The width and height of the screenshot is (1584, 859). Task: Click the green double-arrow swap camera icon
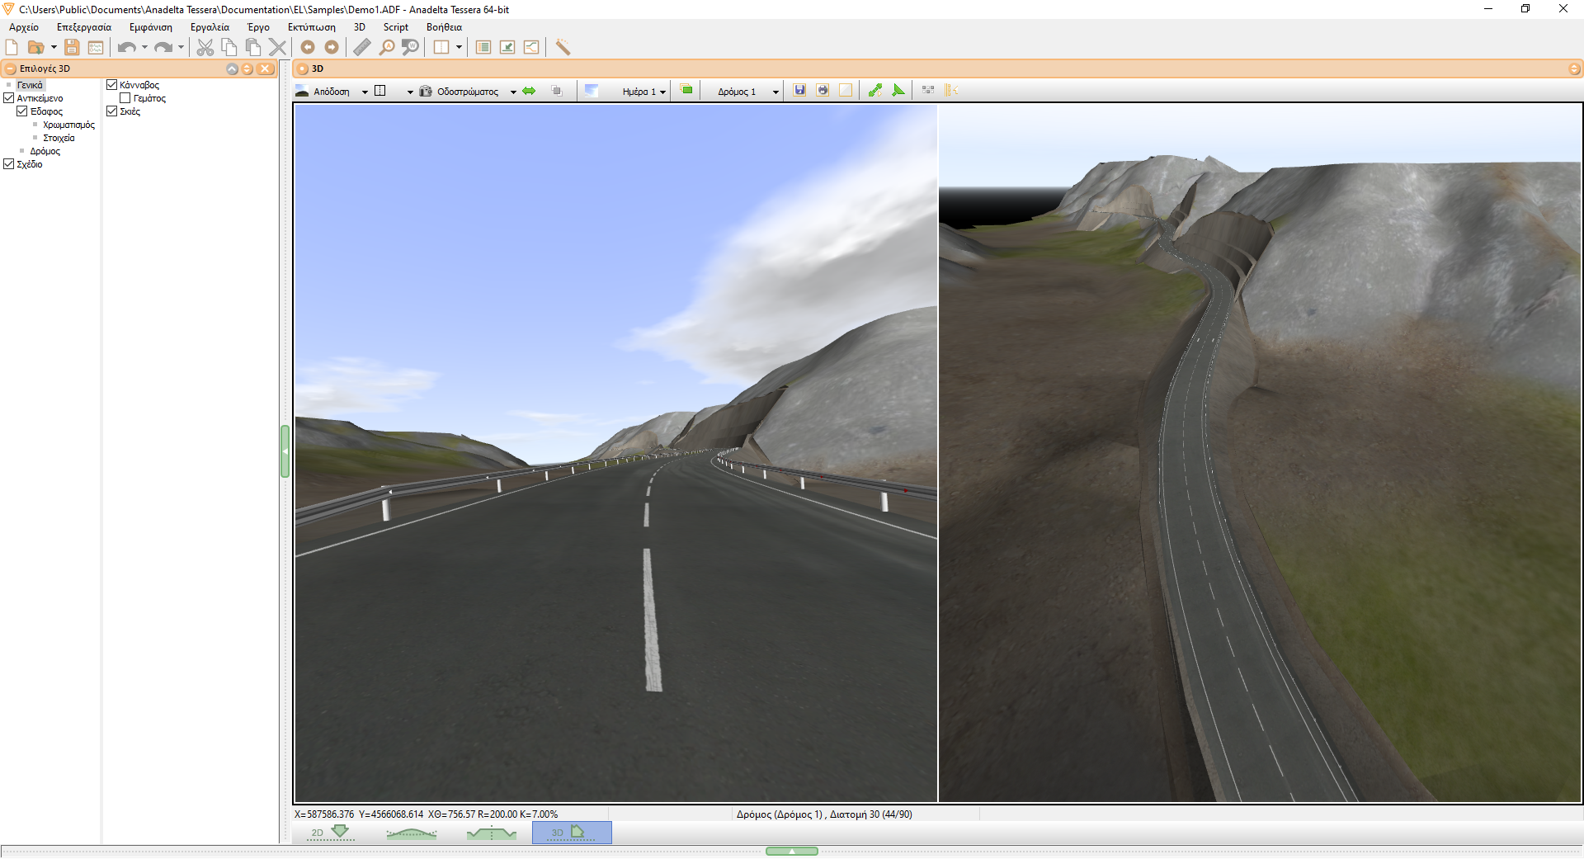[529, 91]
